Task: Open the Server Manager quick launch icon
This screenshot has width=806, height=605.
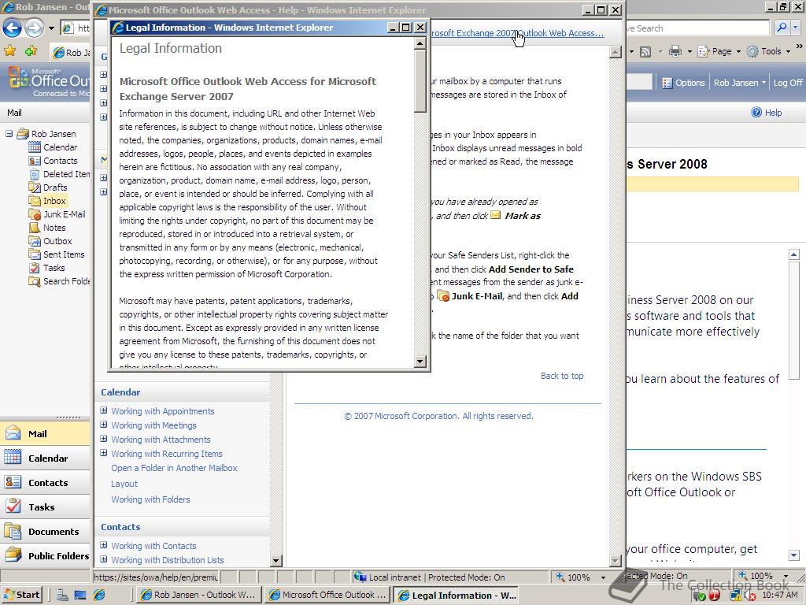Action: tap(63, 596)
